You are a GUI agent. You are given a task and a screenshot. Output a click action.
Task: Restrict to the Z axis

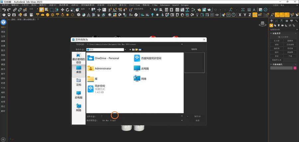coord(250,15)
